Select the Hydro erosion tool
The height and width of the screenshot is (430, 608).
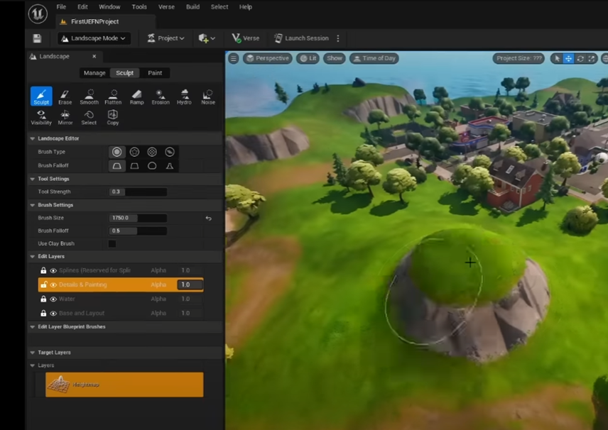(x=184, y=97)
